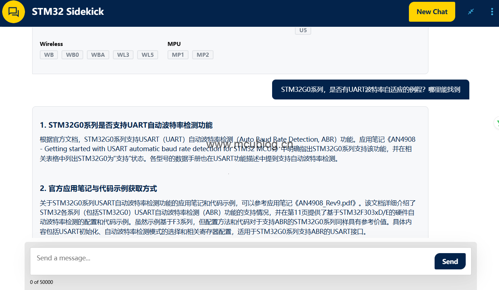Click the 0 of 50000 character counter
This screenshot has height=290, width=499.
41,282
